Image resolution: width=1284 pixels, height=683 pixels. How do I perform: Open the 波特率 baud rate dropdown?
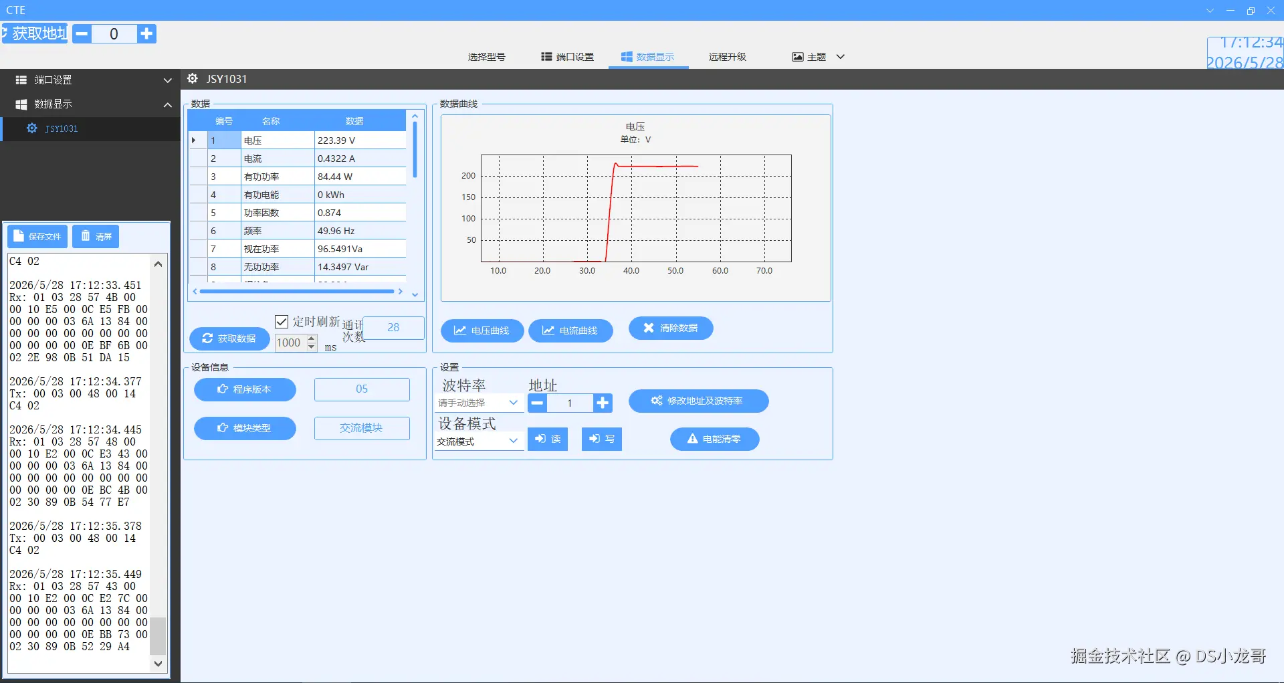click(x=478, y=403)
